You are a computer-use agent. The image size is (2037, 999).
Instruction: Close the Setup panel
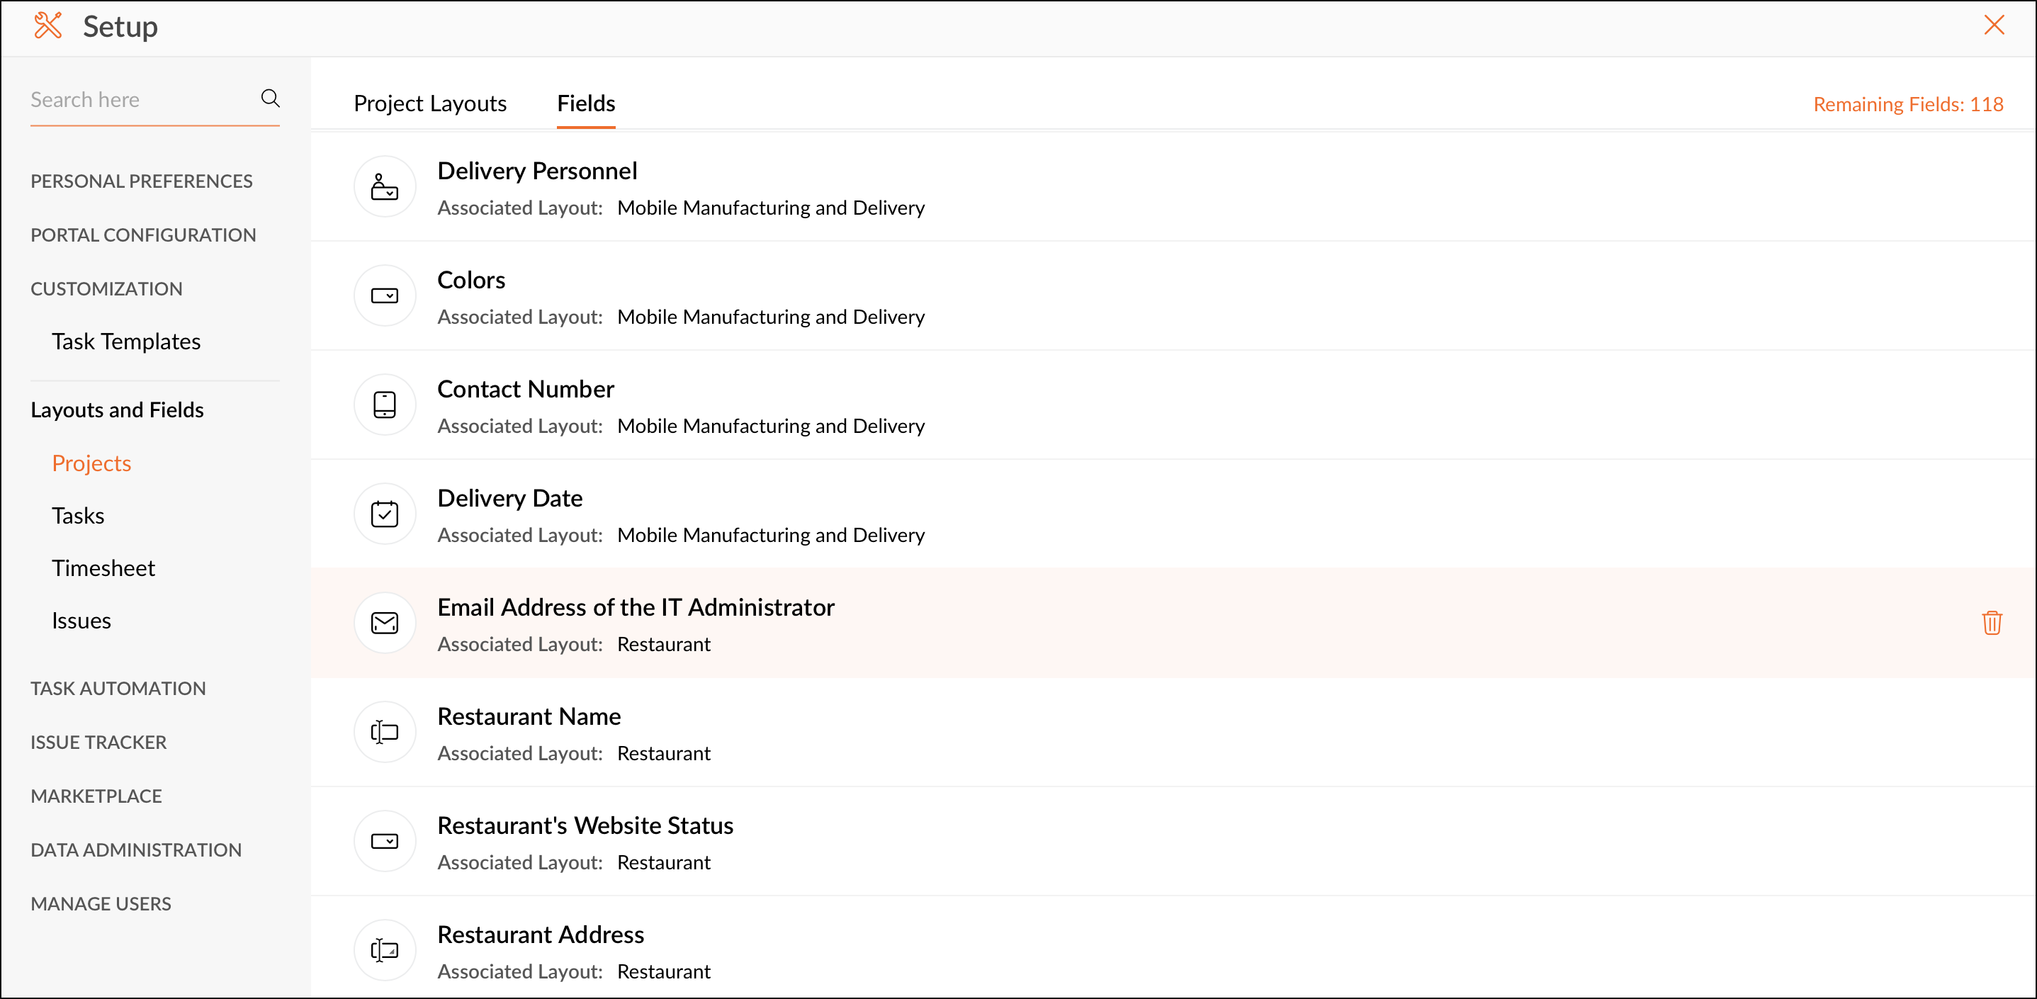coord(1994,26)
